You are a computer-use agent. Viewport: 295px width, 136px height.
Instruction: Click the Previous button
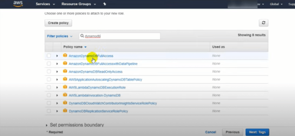232,132
